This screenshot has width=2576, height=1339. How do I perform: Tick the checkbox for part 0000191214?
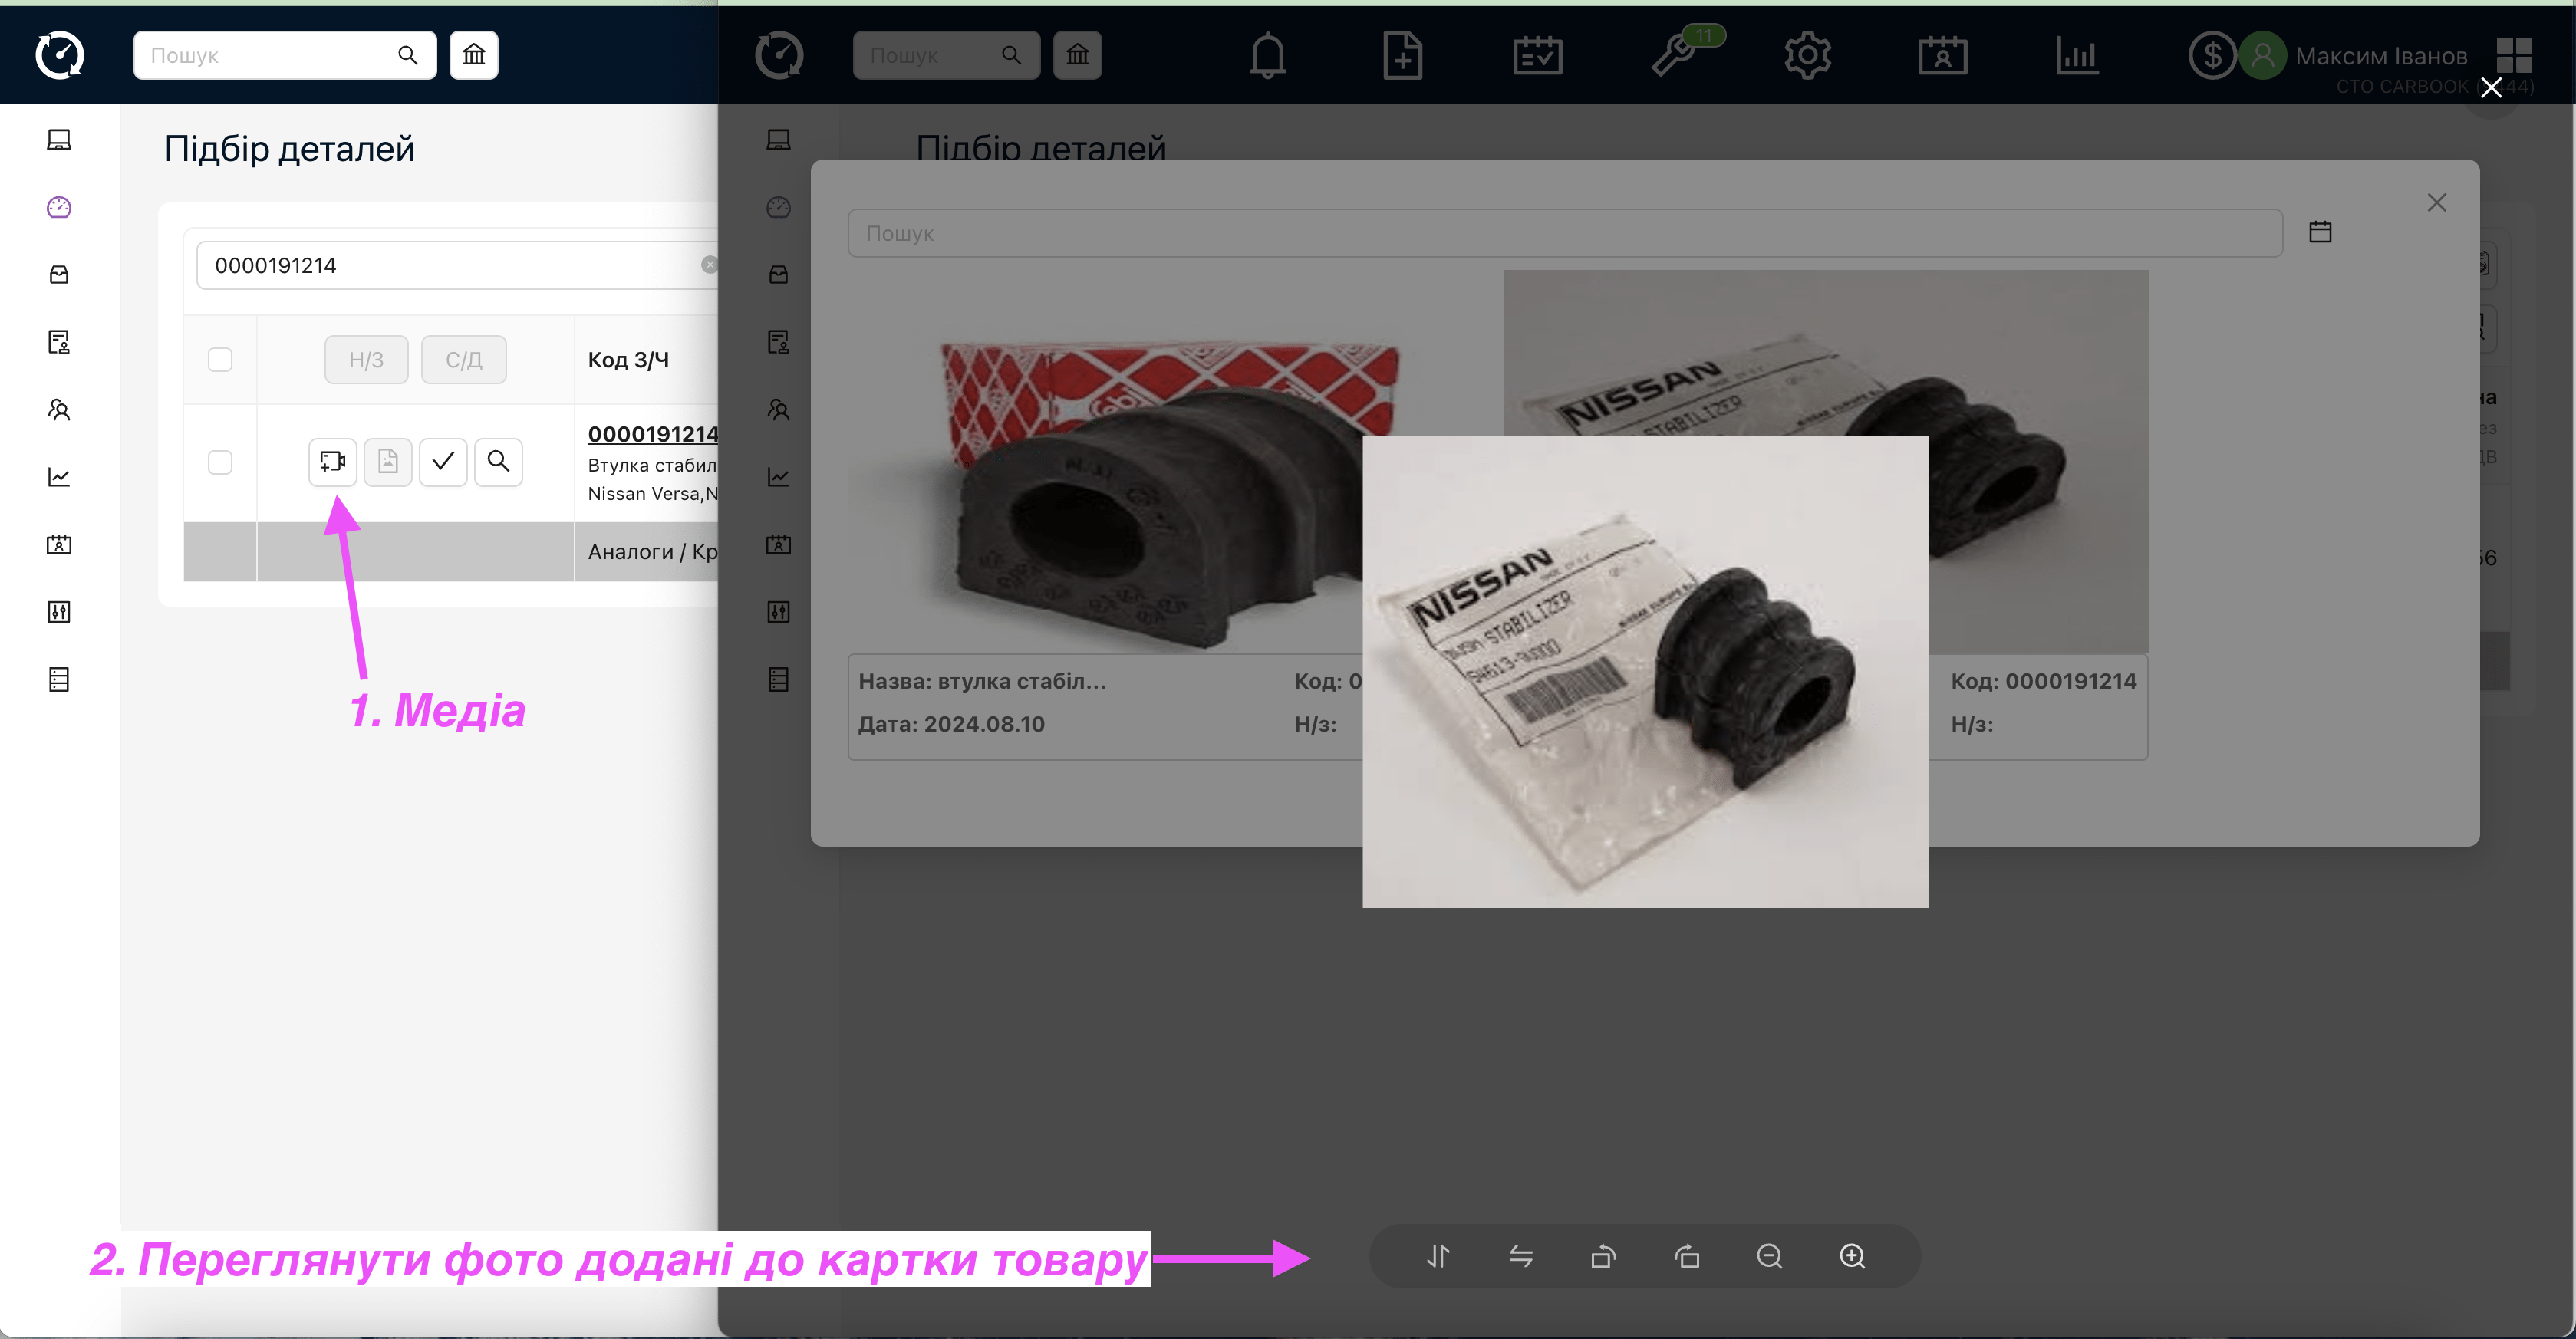(220, 462)
